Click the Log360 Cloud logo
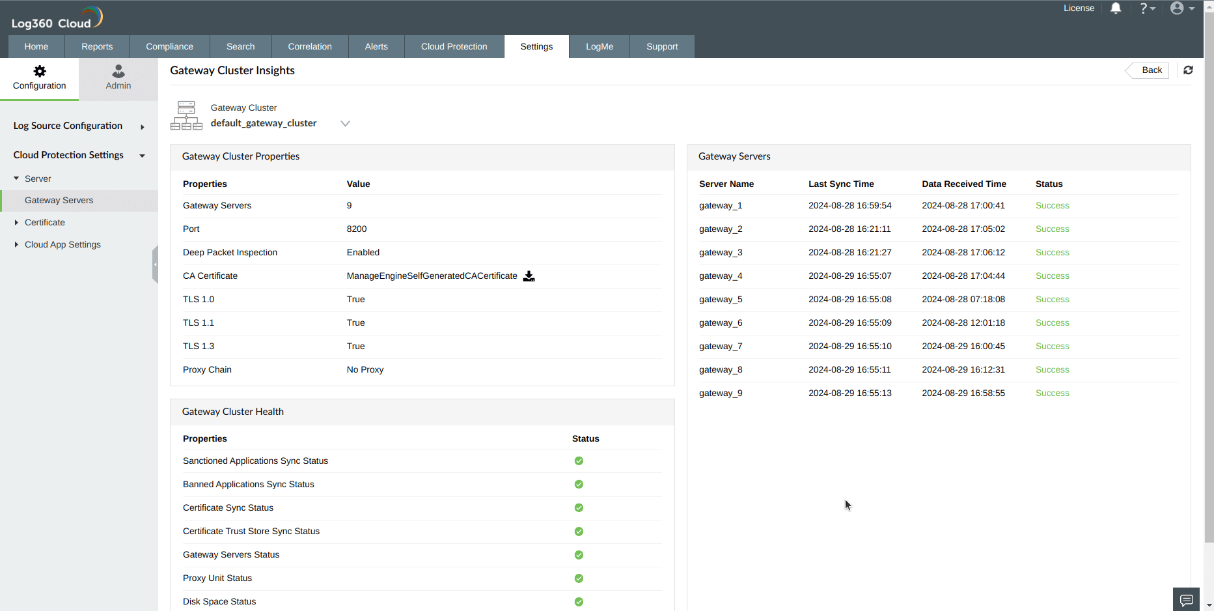Image resolution: width=1214 pixels, height=611 pixels. 57,16
